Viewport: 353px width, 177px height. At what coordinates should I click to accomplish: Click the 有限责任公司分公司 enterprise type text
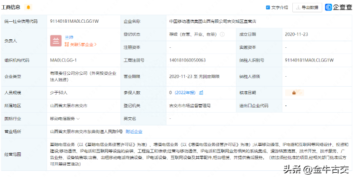click(x=83, y=77)
